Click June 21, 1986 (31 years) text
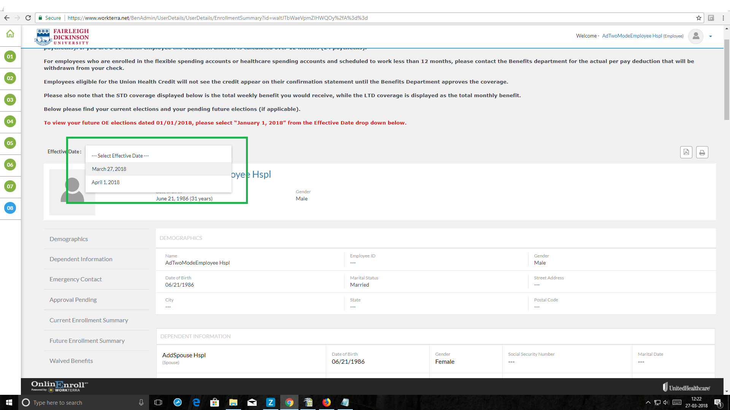This screenshot has height=410, width=730. tap(184, 199)
